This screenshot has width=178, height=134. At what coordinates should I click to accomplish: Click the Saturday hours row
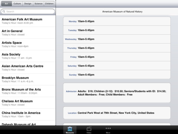click(117, 66)
